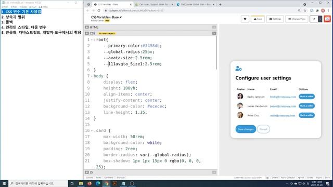333x187 pixels.
Task: Open the Change View menu
Action: (297, 19)
